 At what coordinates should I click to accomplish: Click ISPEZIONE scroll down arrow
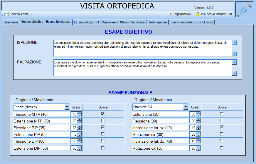[x=235, y=54]
